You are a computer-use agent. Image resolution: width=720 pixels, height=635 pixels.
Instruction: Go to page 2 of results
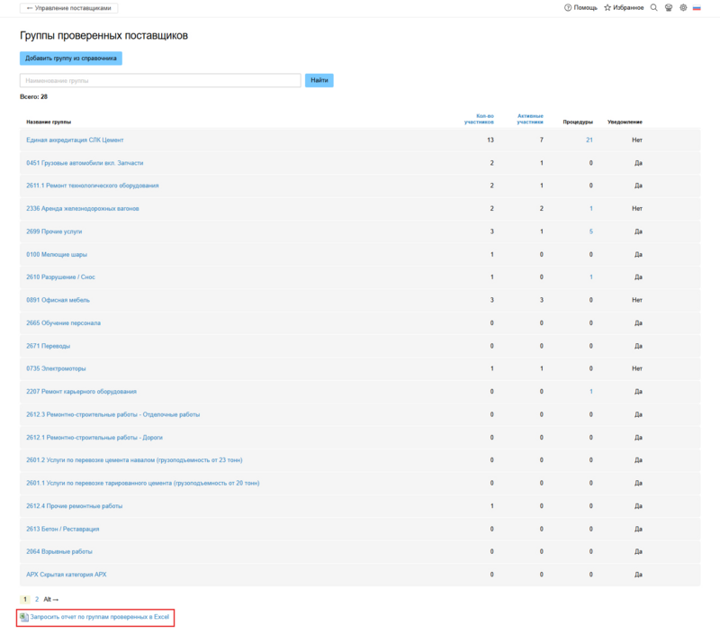[x=37, y=599]
